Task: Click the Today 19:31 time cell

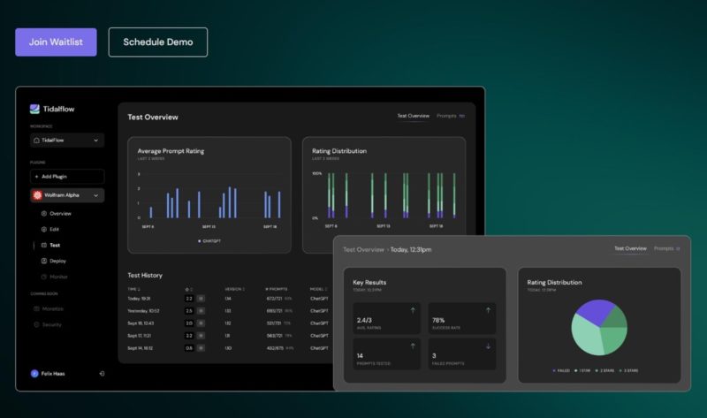Action: coord(139,299)
